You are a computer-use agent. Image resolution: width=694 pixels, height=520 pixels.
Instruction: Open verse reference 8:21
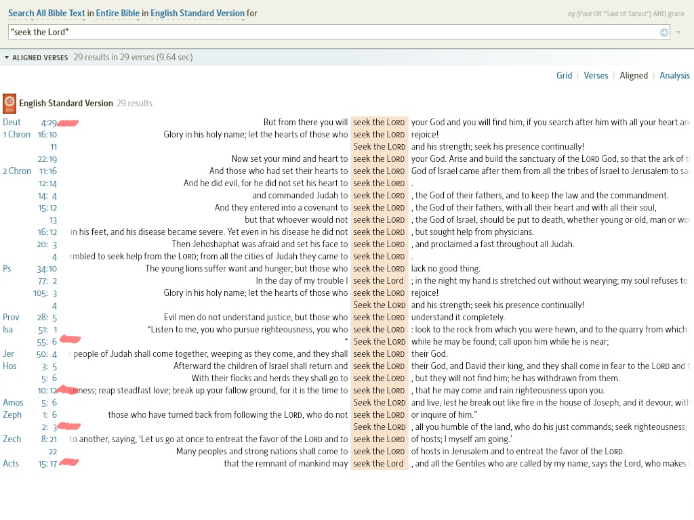pyautogui.click(x=49, y=439)
